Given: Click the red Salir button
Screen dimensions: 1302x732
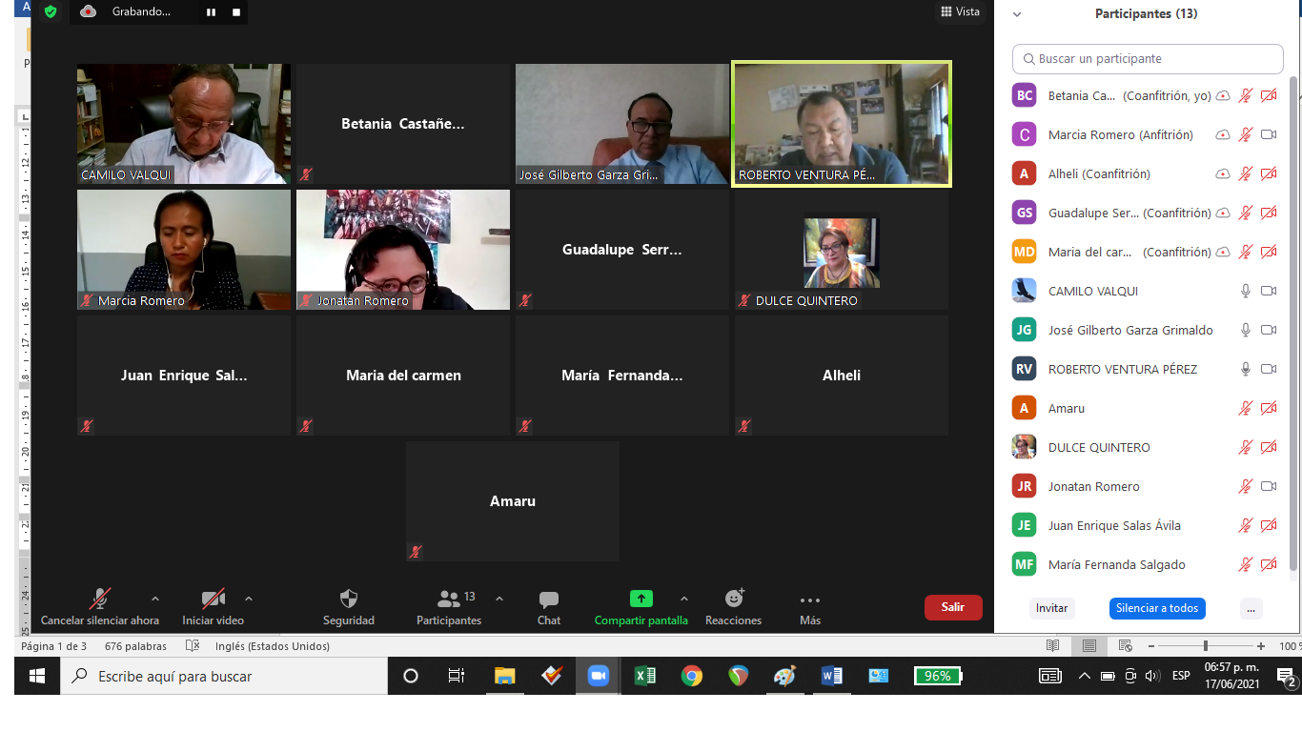Looking at the screenshot, I should [952, 607].
